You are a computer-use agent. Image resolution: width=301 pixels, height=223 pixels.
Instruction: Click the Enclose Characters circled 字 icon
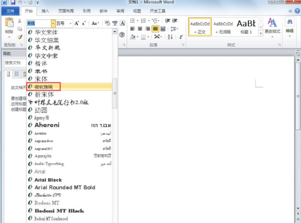pos(122,35)
